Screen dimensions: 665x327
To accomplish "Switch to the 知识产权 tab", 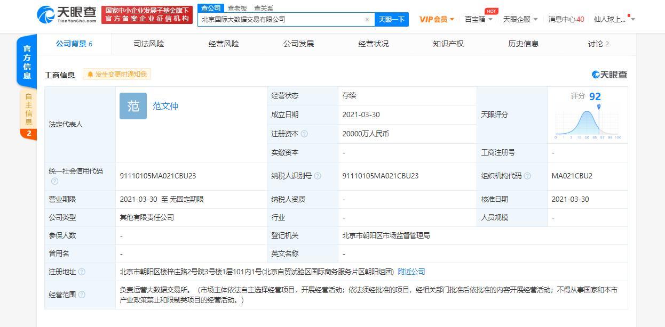I will pos(448,44).
